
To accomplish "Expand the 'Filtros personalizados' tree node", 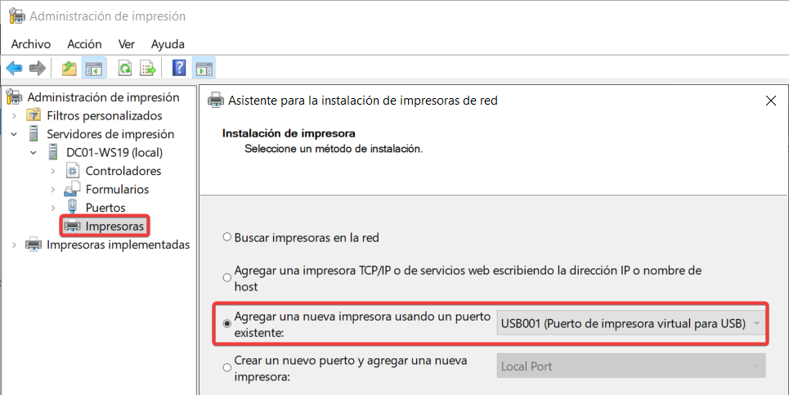I will coord(14,116).
